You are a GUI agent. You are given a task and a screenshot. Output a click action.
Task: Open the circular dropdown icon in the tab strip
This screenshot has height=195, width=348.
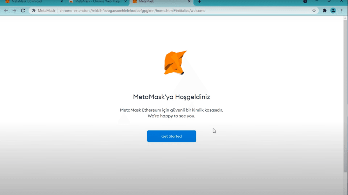pyautogui.click(x=305, y=2)
